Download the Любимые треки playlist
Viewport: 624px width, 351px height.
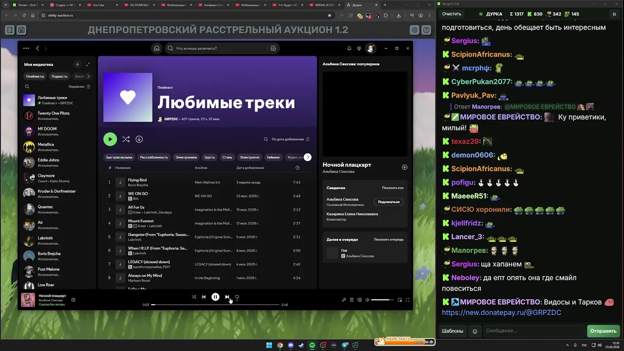(139, 139)
